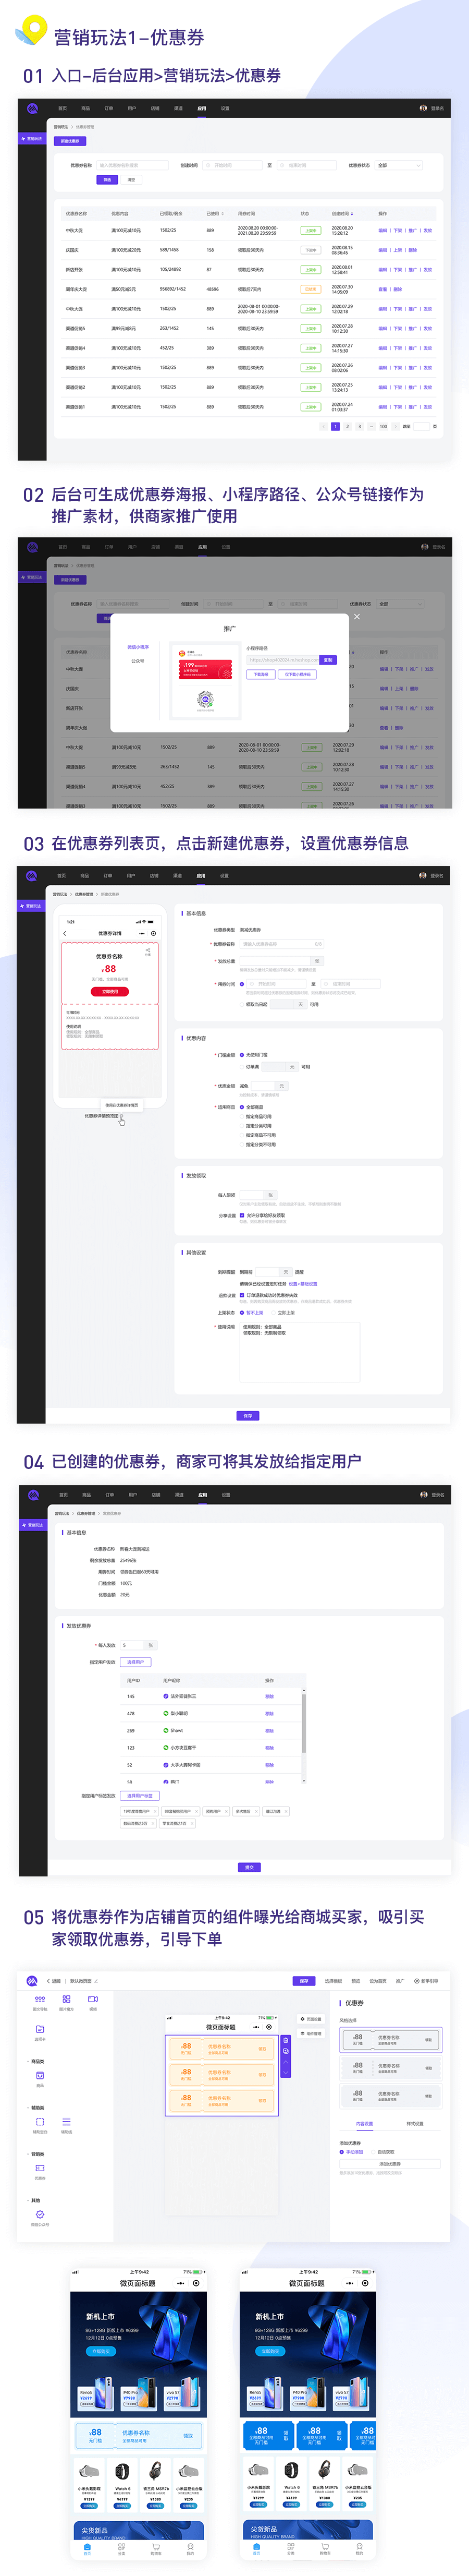Select the 图片魔方 component icon in the page builder
The width and height of the screenshot is (469, 2576).
(x=66, y=2000)
